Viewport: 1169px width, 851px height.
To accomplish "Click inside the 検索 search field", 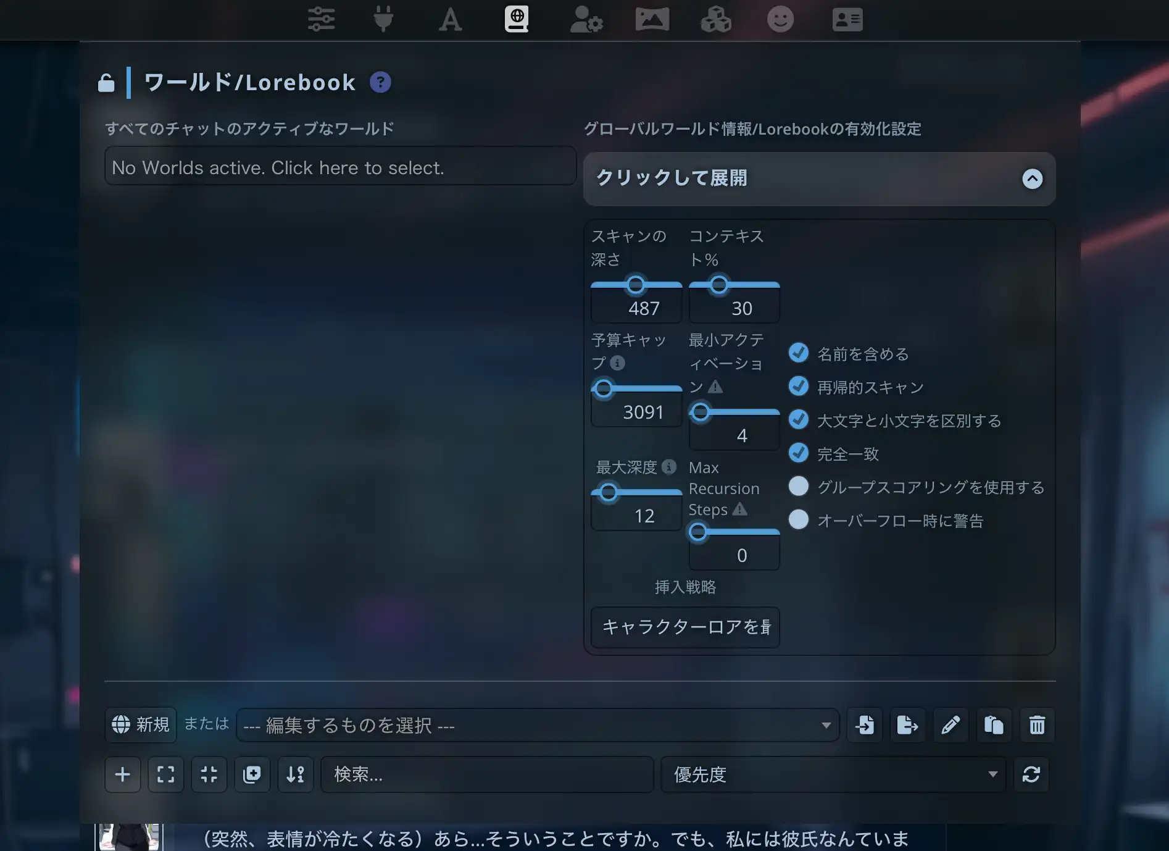I will pyautogui.click(x=486, y=774).
